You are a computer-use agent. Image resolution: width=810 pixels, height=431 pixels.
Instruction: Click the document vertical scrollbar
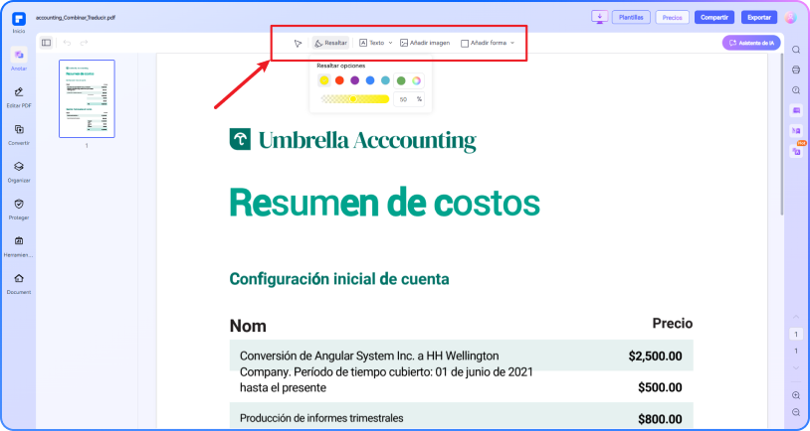tap(782, 134)
